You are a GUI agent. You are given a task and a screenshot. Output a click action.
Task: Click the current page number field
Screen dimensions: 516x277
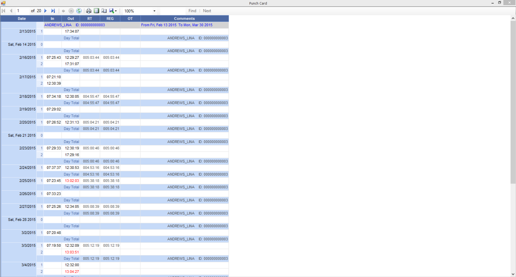(x=22, y=11)
